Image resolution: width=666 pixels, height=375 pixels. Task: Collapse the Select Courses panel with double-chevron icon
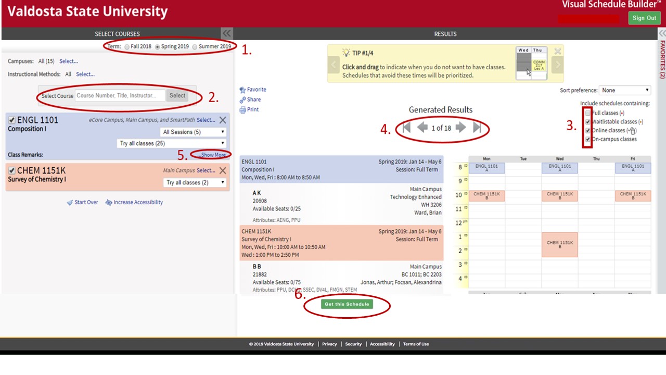point(227,33)
